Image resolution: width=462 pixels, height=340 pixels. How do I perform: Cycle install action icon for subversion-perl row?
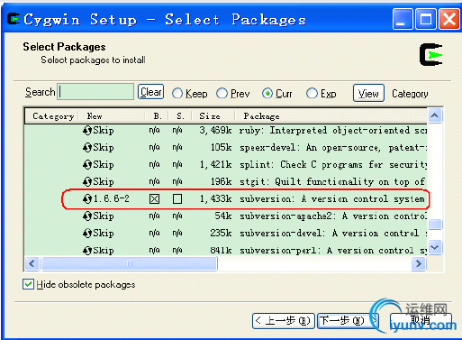pos(87,251)
